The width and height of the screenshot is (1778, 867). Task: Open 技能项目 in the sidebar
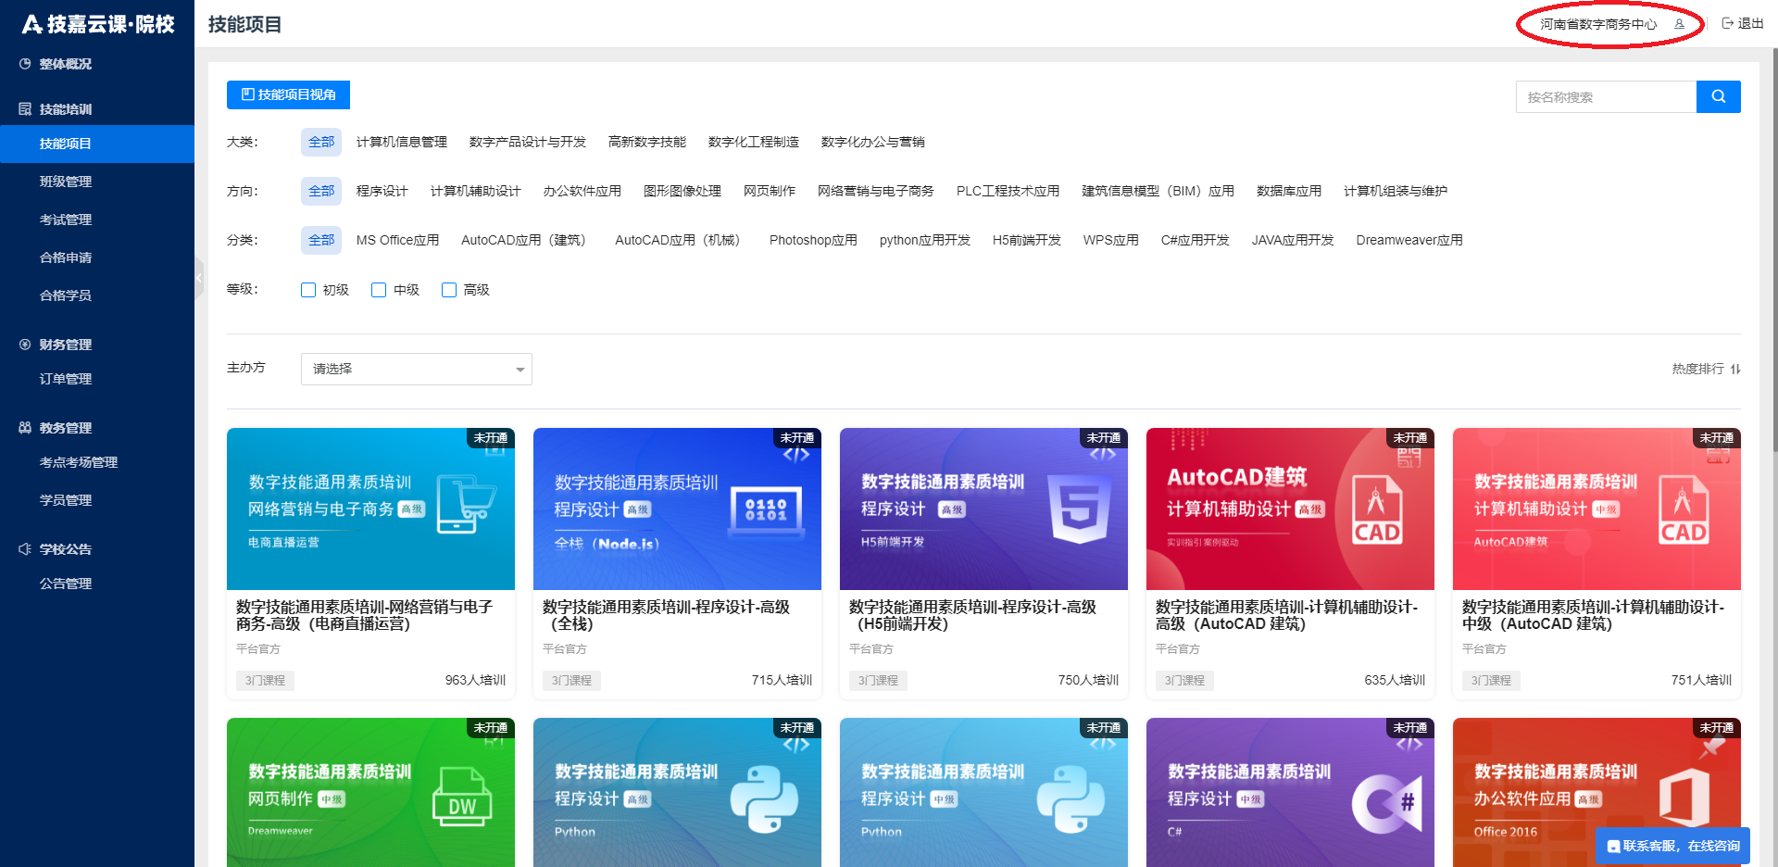(x=97, y=144)
